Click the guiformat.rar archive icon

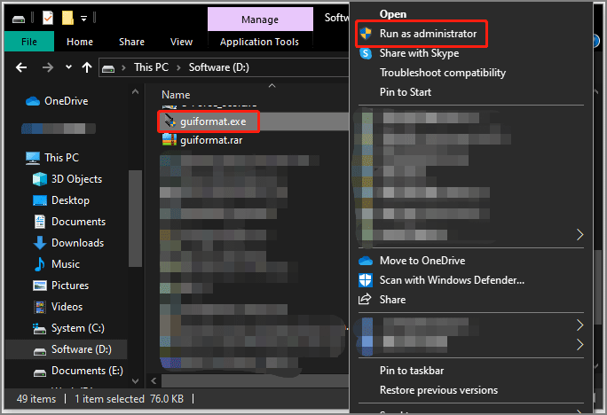click(x=169, y=139)
